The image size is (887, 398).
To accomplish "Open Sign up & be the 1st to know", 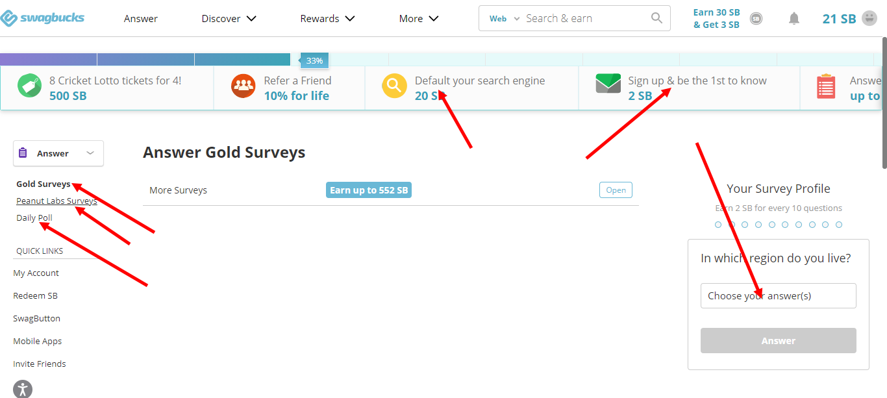I will tap(697, 81).
